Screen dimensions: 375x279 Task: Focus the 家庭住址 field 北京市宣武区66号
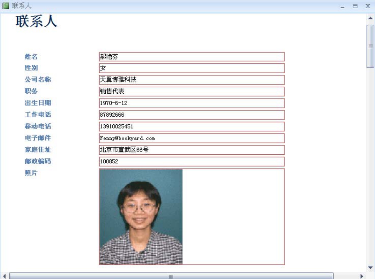pyautogui.click(x=192, y=150)
